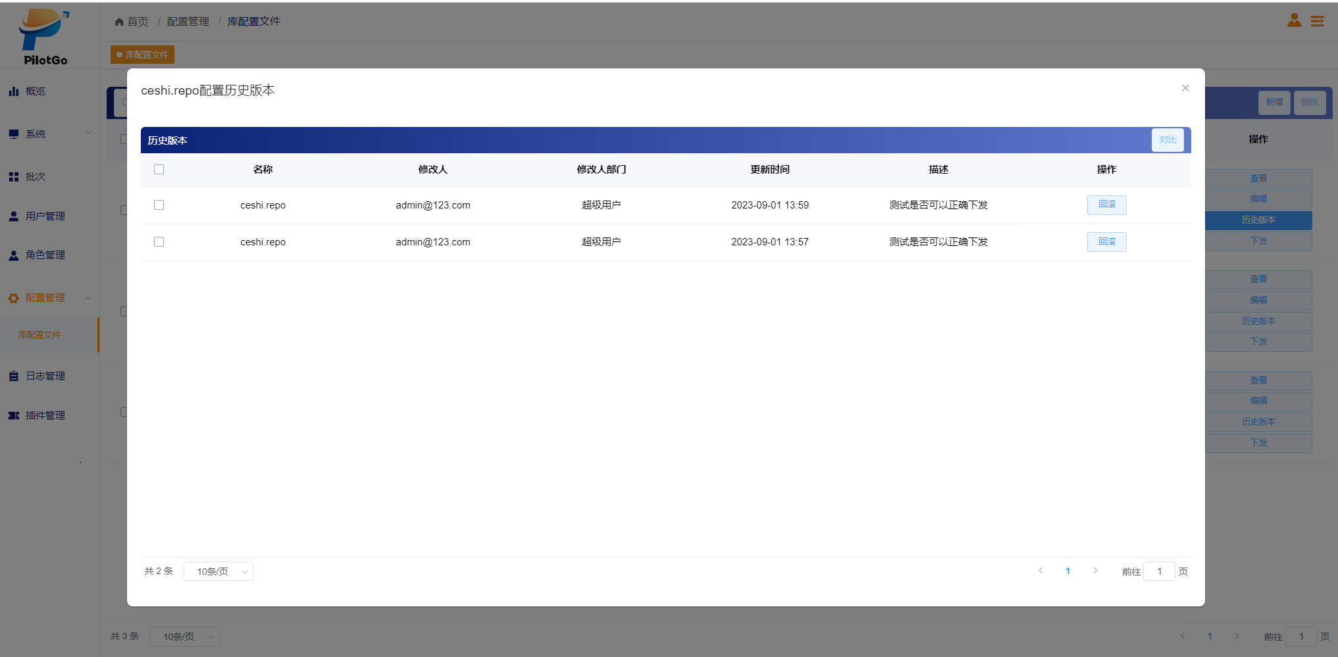The image size is (1338, 657).
Task: Click the 插件管理 plugin icon
Action: 14,416
